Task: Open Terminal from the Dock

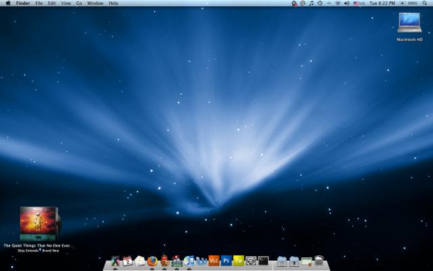Action: [263, 261]
